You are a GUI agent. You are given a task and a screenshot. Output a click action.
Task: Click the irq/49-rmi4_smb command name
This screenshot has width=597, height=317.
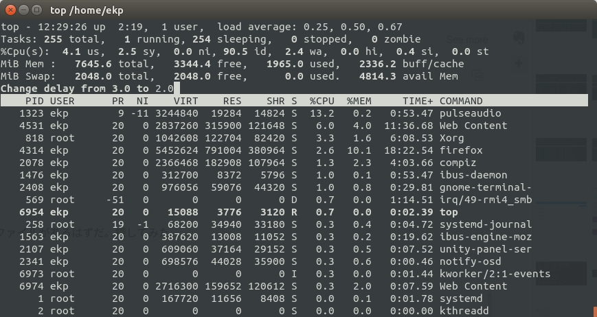tap(486, 200)
